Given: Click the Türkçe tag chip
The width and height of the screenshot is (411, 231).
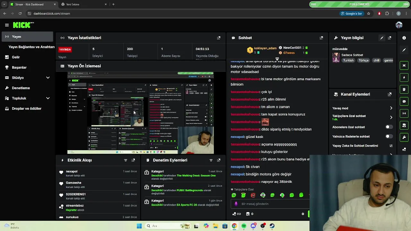Looking at the screenshot, I should [x=363, y=60].
